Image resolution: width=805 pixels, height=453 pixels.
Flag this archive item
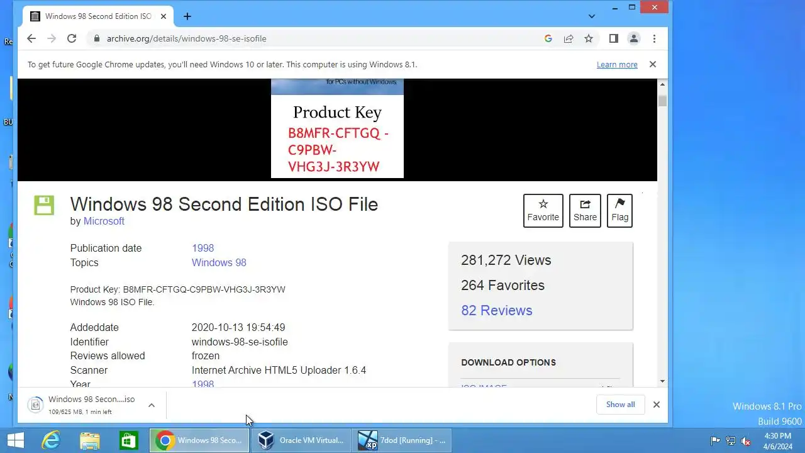point(619,210)
